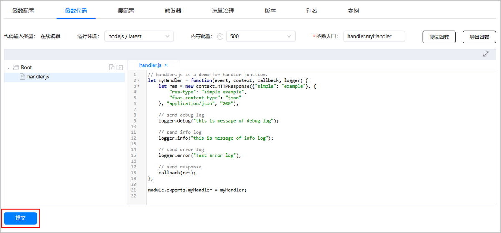Screen dimensions: 501x233
Task: Select the 实例 tab
Action: click(353, 11)
